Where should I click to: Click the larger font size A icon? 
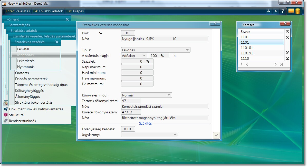point(268,11)
